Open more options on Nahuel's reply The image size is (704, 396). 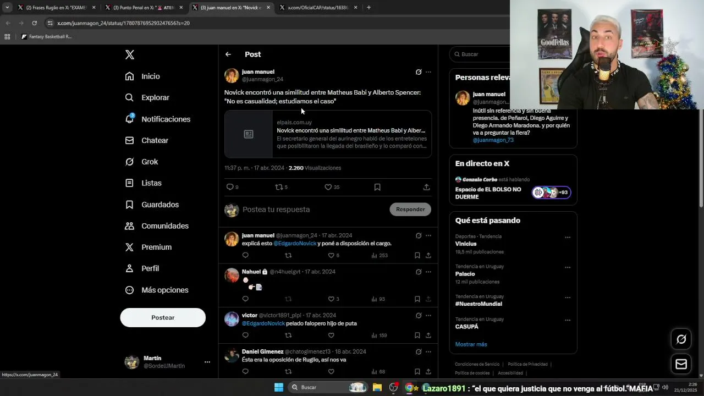428,272
